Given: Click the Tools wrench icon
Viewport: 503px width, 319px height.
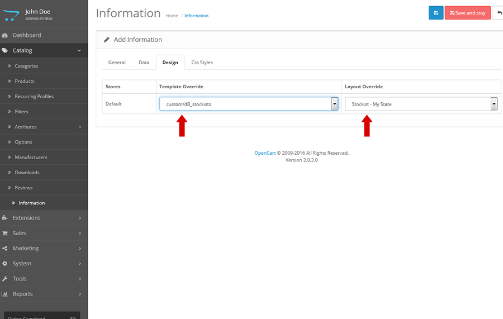Looking at the screenshot, I should click(5, 279).
